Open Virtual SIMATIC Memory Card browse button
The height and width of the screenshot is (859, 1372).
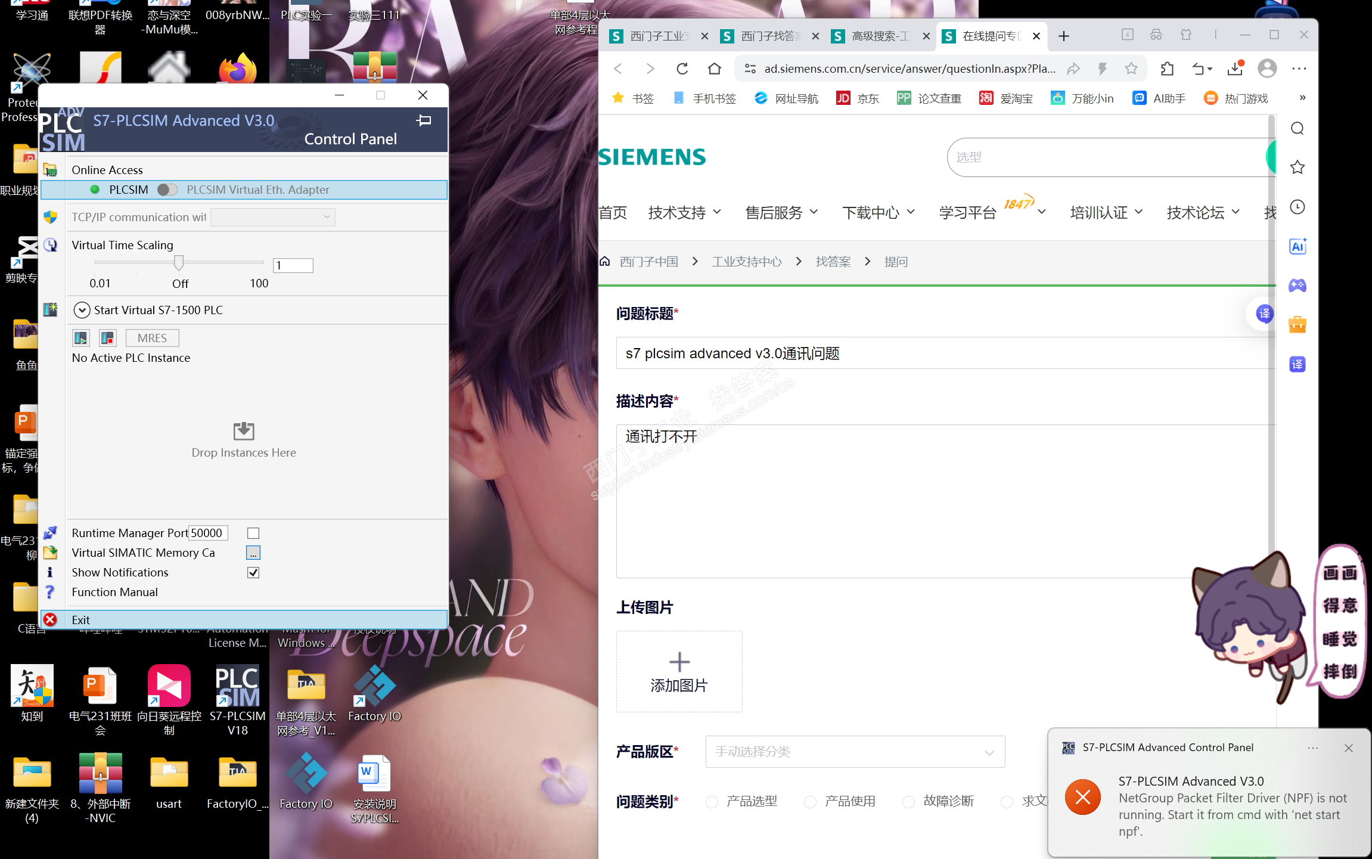tap(253, 553)
